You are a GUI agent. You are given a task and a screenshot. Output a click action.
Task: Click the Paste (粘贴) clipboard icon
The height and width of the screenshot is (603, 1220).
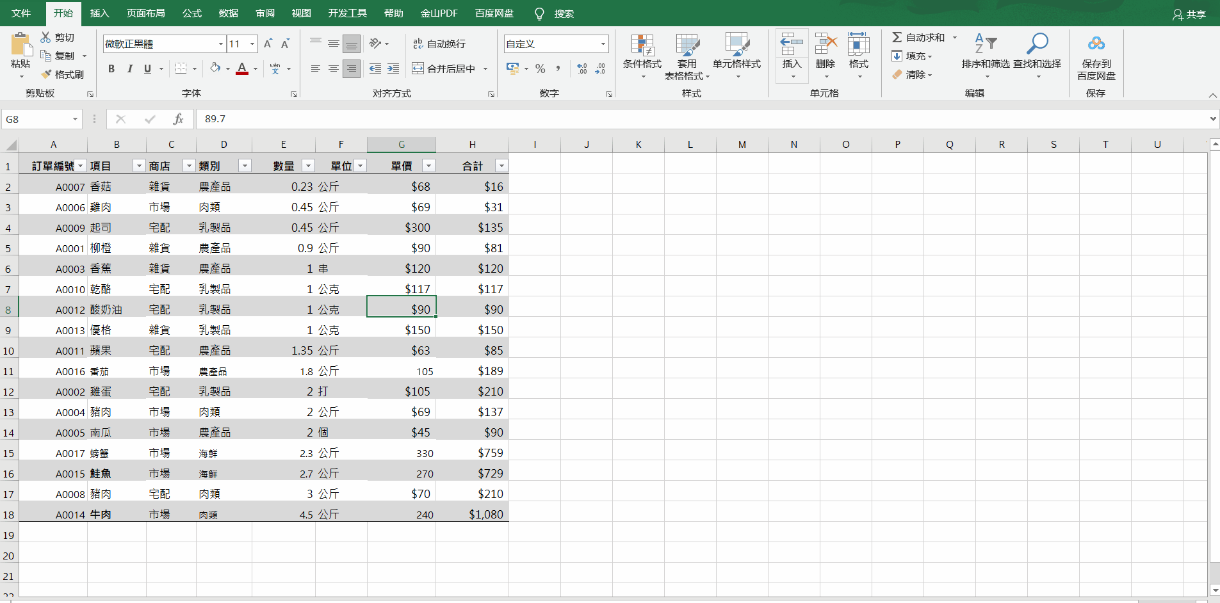point(20,44)
